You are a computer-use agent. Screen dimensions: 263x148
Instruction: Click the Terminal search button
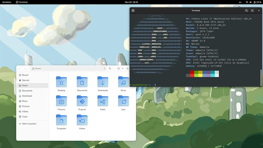[246, 11]
